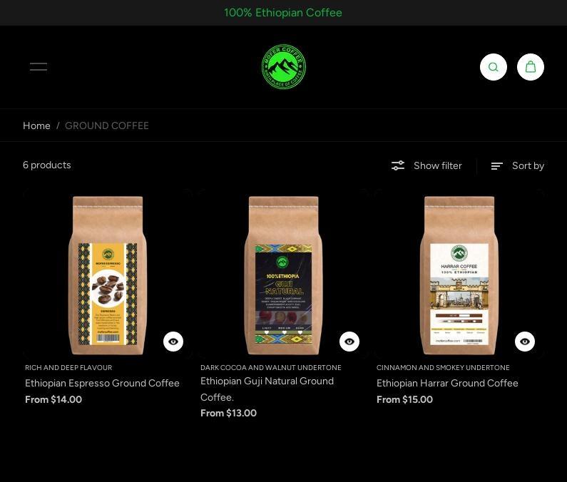The height and width of the screenshot is (482, 567).
Task: Click the Mofer Coffee logo
Action: pyautogui.click(x=284, y=67)
